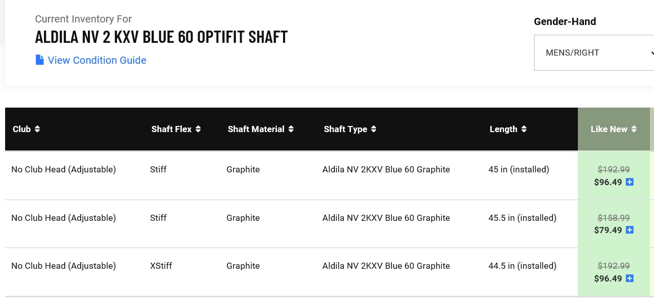Select the first row $96.49 price

[608, 182]
